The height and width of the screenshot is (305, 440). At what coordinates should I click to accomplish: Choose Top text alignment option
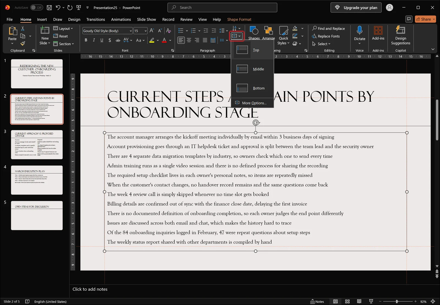click(252, 50)
